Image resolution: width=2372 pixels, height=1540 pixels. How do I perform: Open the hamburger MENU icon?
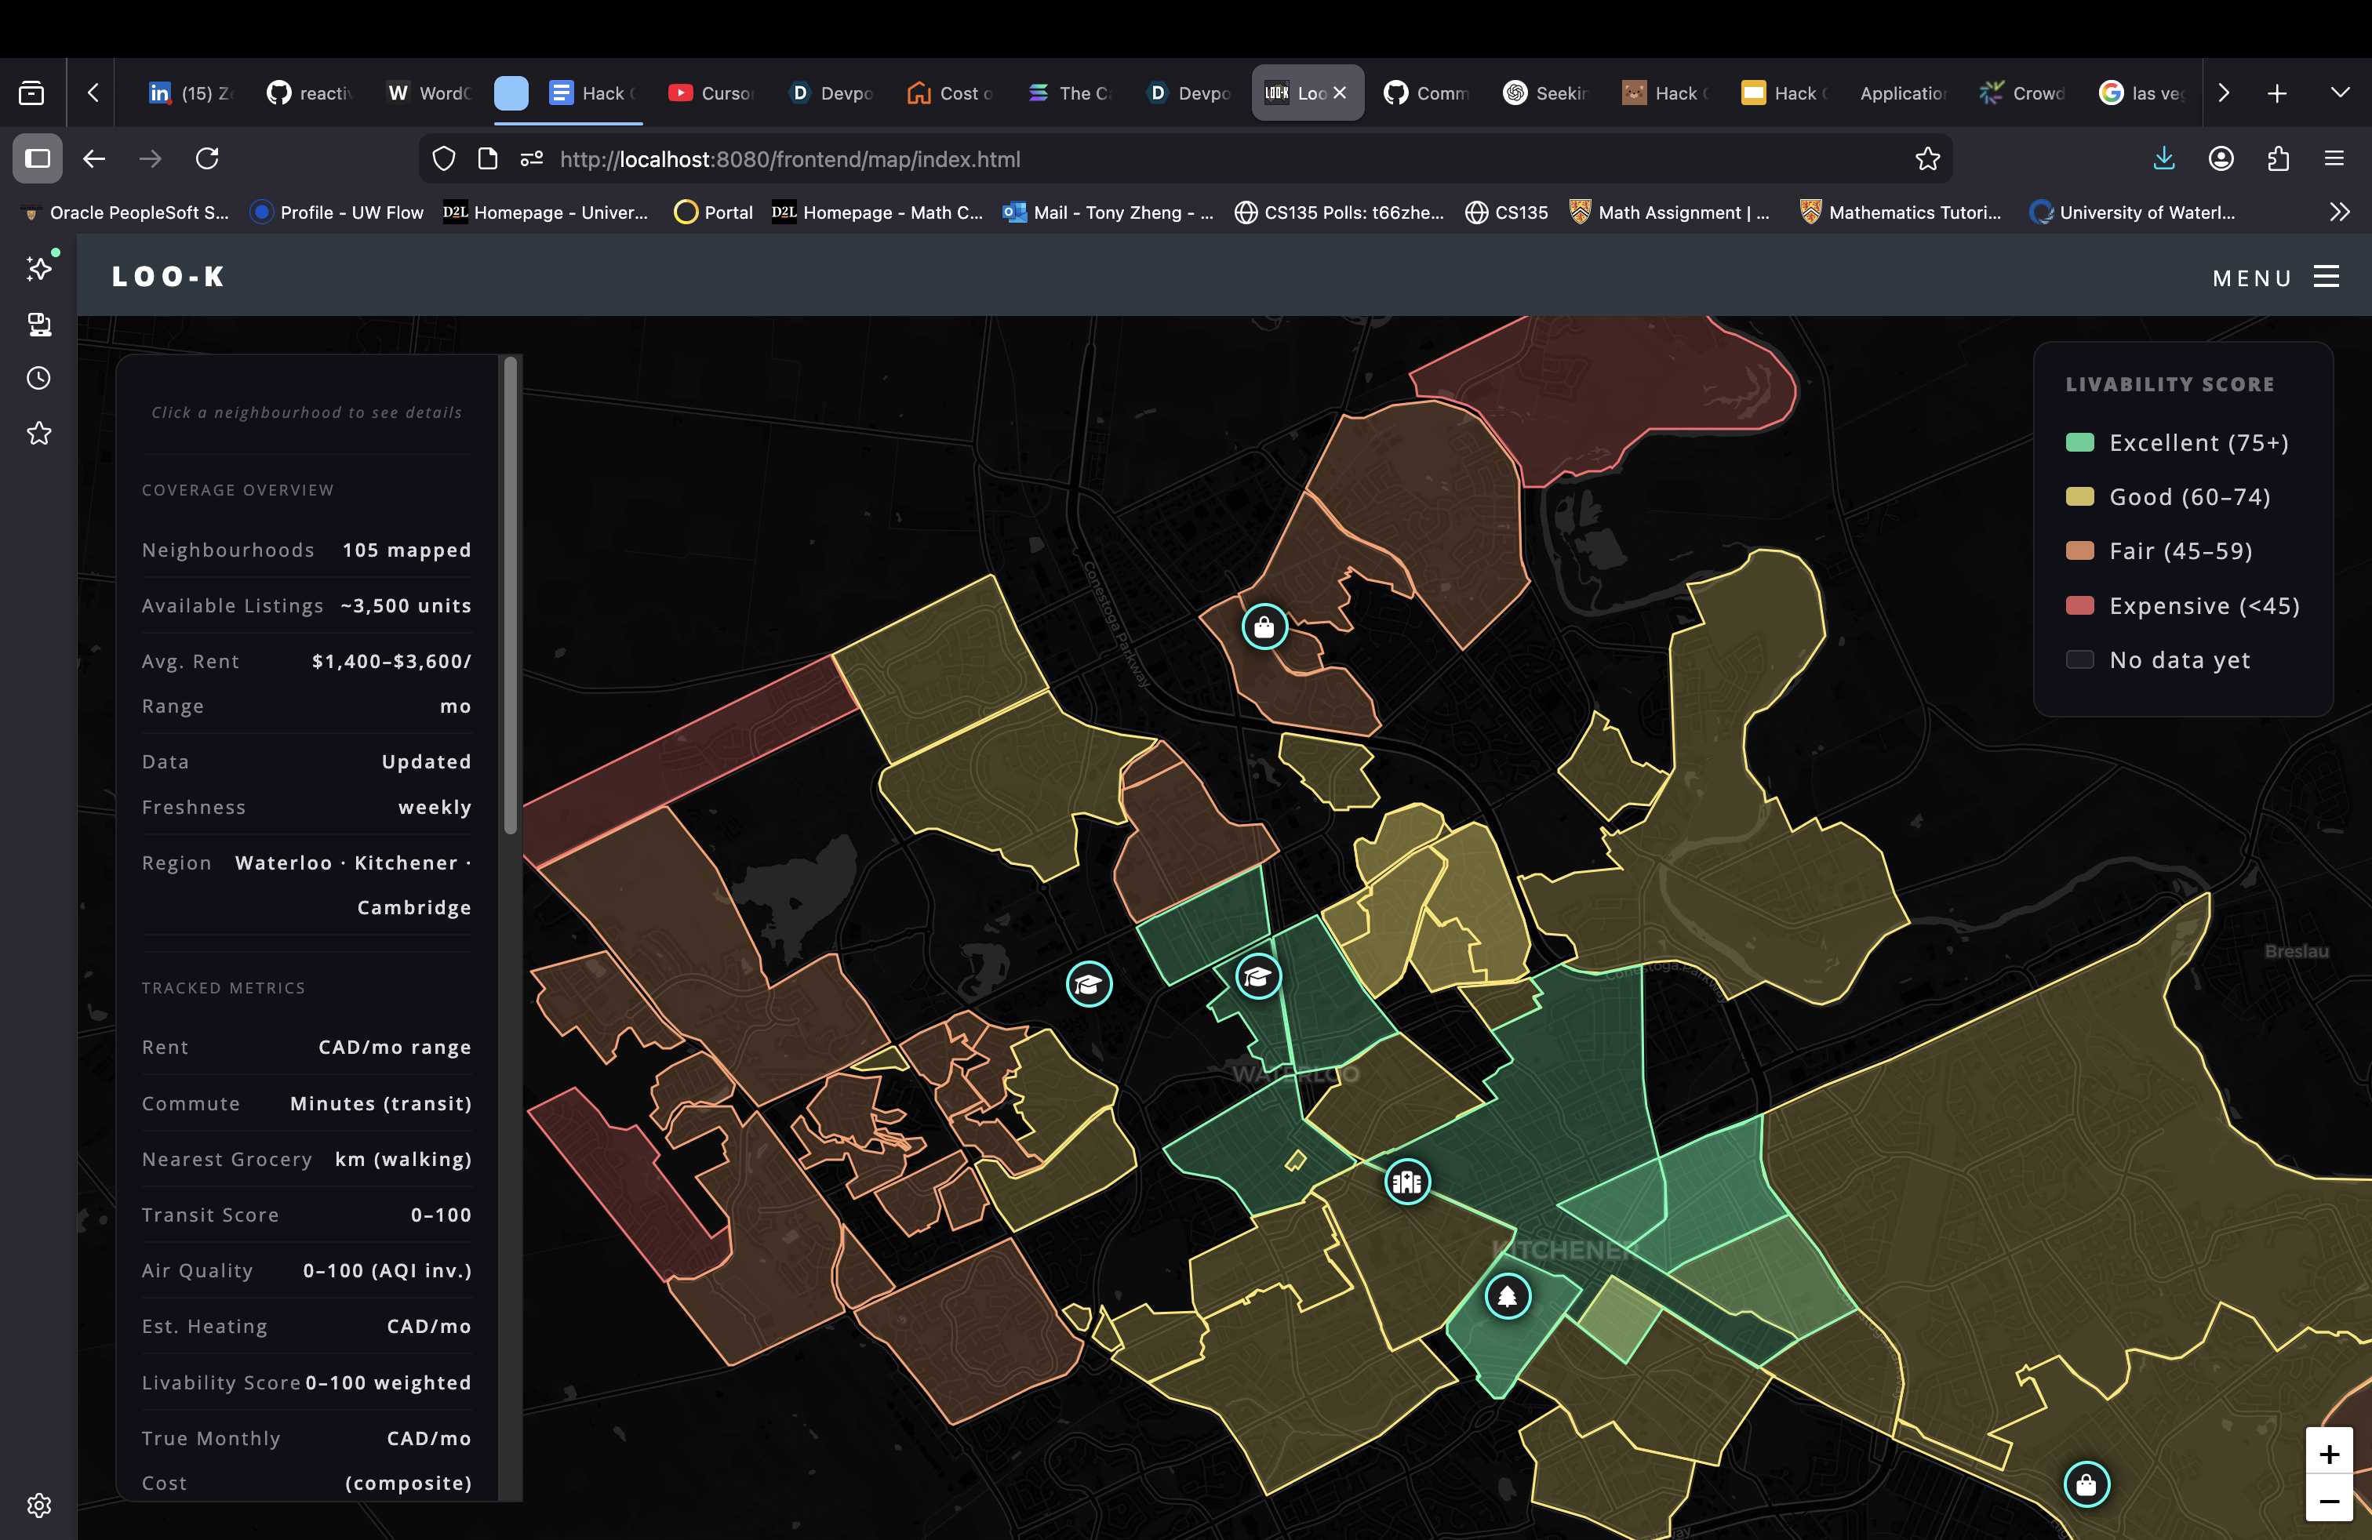pos(2327,277)
